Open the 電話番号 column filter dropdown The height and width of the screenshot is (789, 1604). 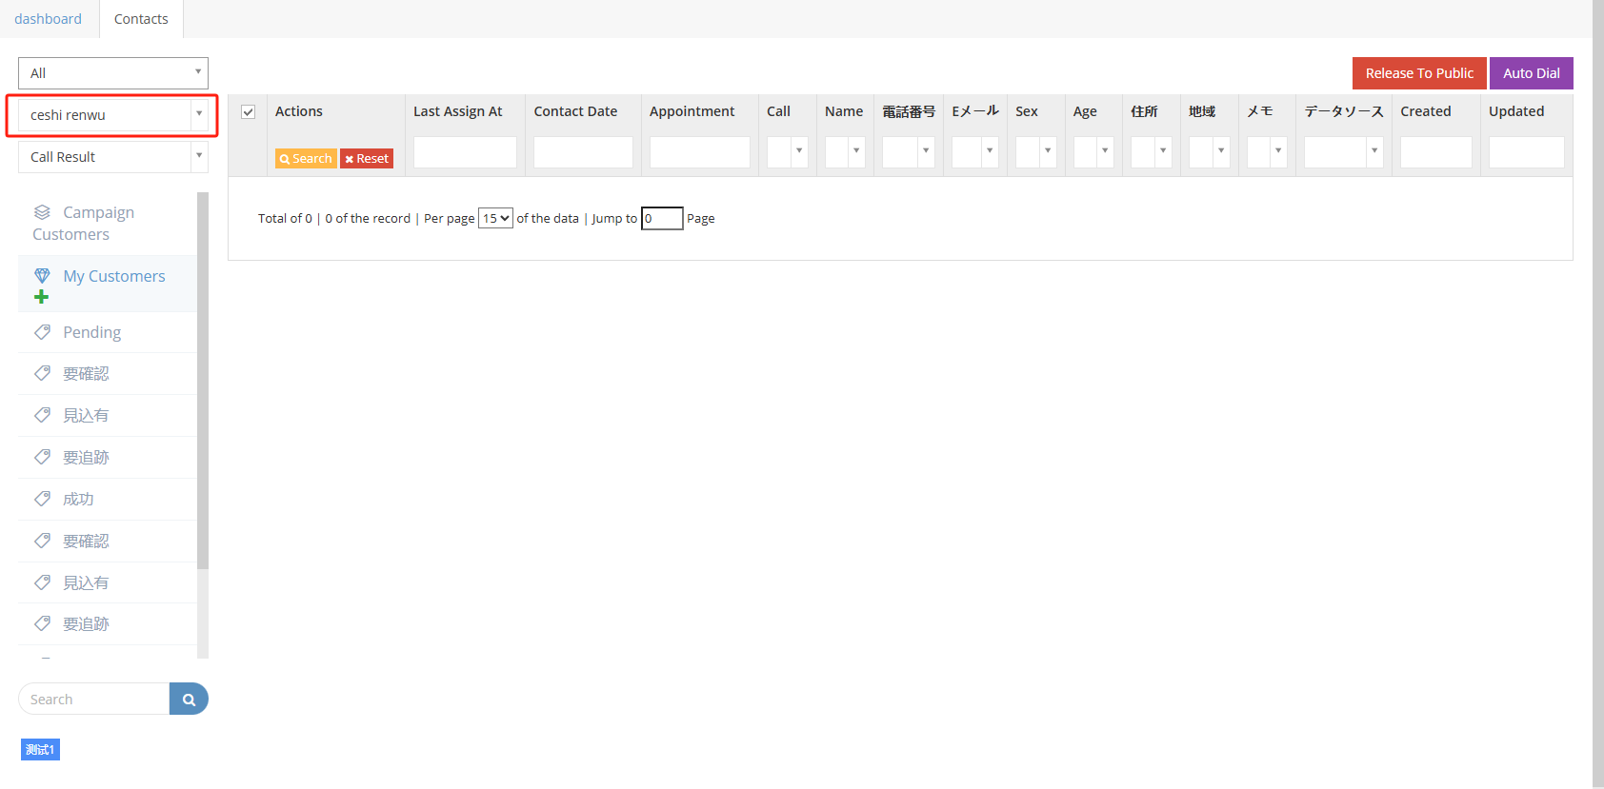(x=909, y=151)
